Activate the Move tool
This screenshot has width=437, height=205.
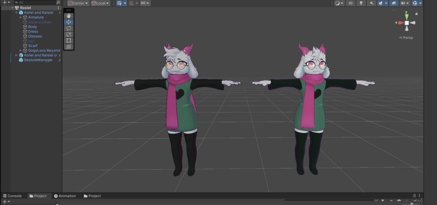[x=69, y=22]
